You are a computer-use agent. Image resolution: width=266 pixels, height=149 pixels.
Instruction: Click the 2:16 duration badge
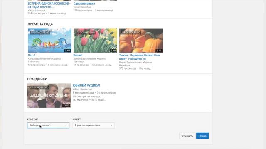coord(159,50)
